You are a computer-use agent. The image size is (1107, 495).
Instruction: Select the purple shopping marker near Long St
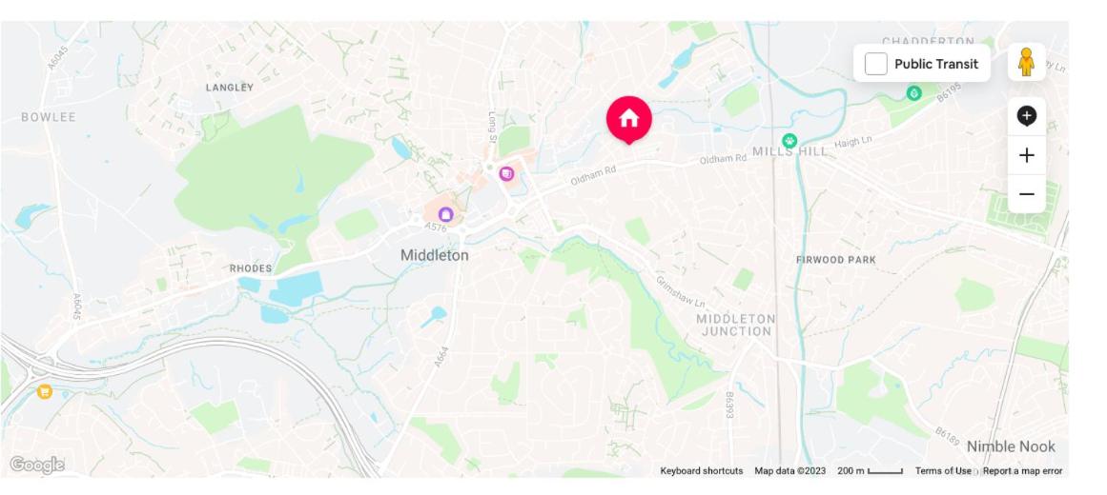tap(506, 173)
